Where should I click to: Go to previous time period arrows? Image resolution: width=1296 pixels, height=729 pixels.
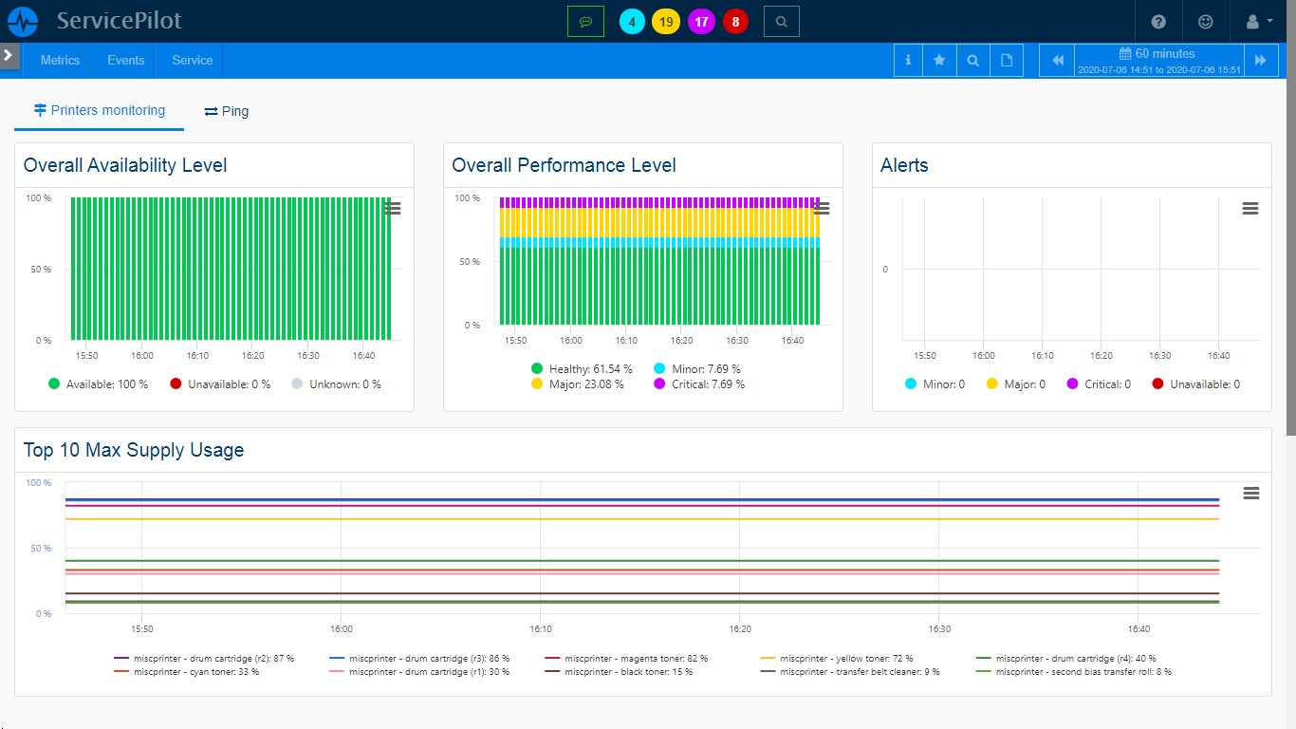1057,61
